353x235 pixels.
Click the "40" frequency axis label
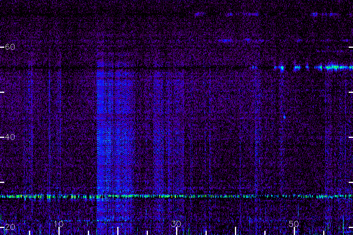(x=10, y=137)
